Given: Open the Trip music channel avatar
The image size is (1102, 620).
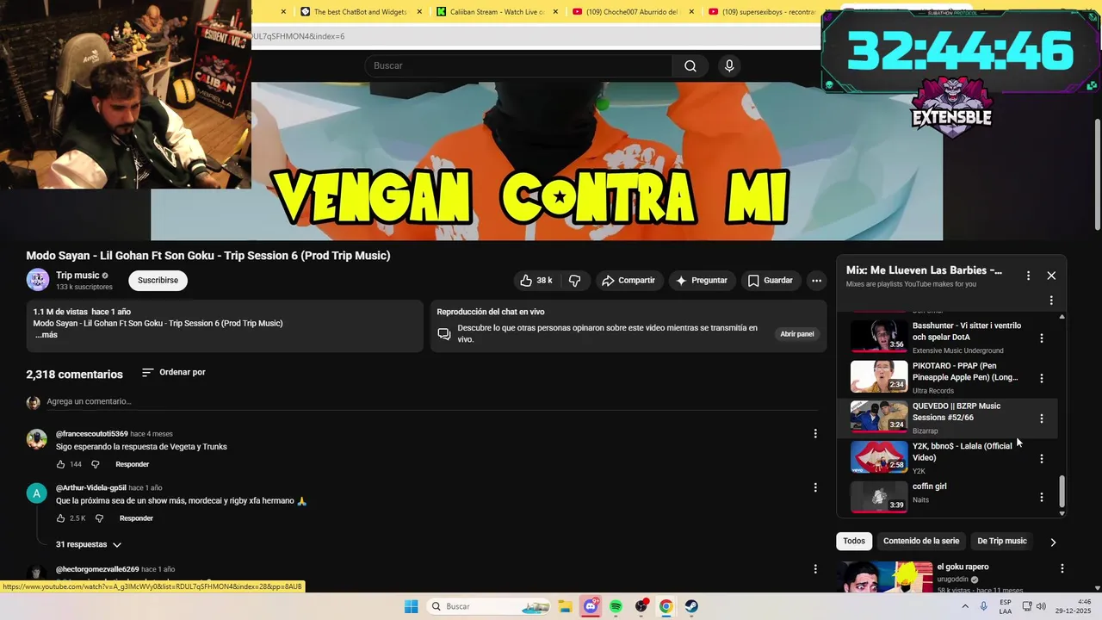Looking at the screenshot, I should pos(38,280).
